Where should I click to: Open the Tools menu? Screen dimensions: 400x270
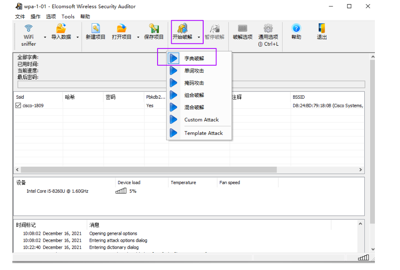pyautogui.click(x=68, y=16)
